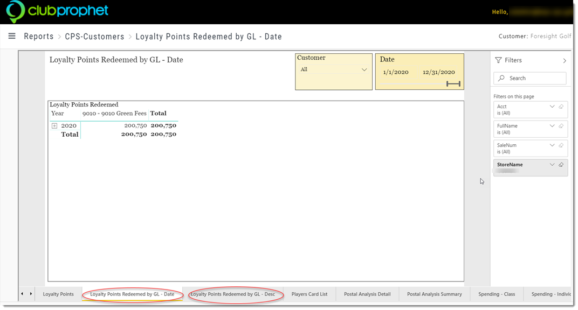Click the end date field 12/31/2020
Image resolution: width=578 pixels, height=310 pixels.
439,73
